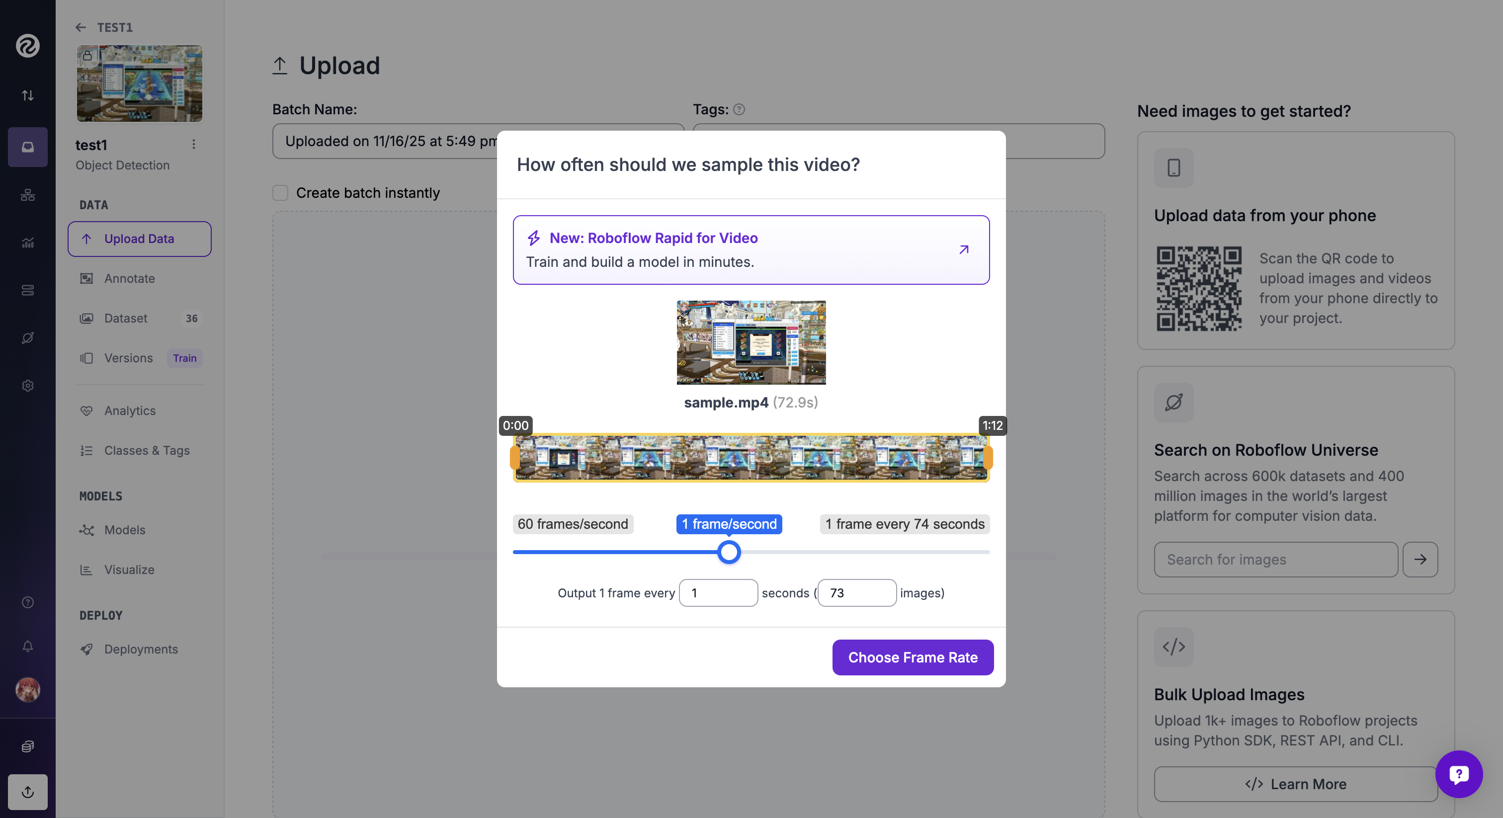Click the Tags help question mark icon
Screen dimensions: 1503x818
click(x=739, y=109)
